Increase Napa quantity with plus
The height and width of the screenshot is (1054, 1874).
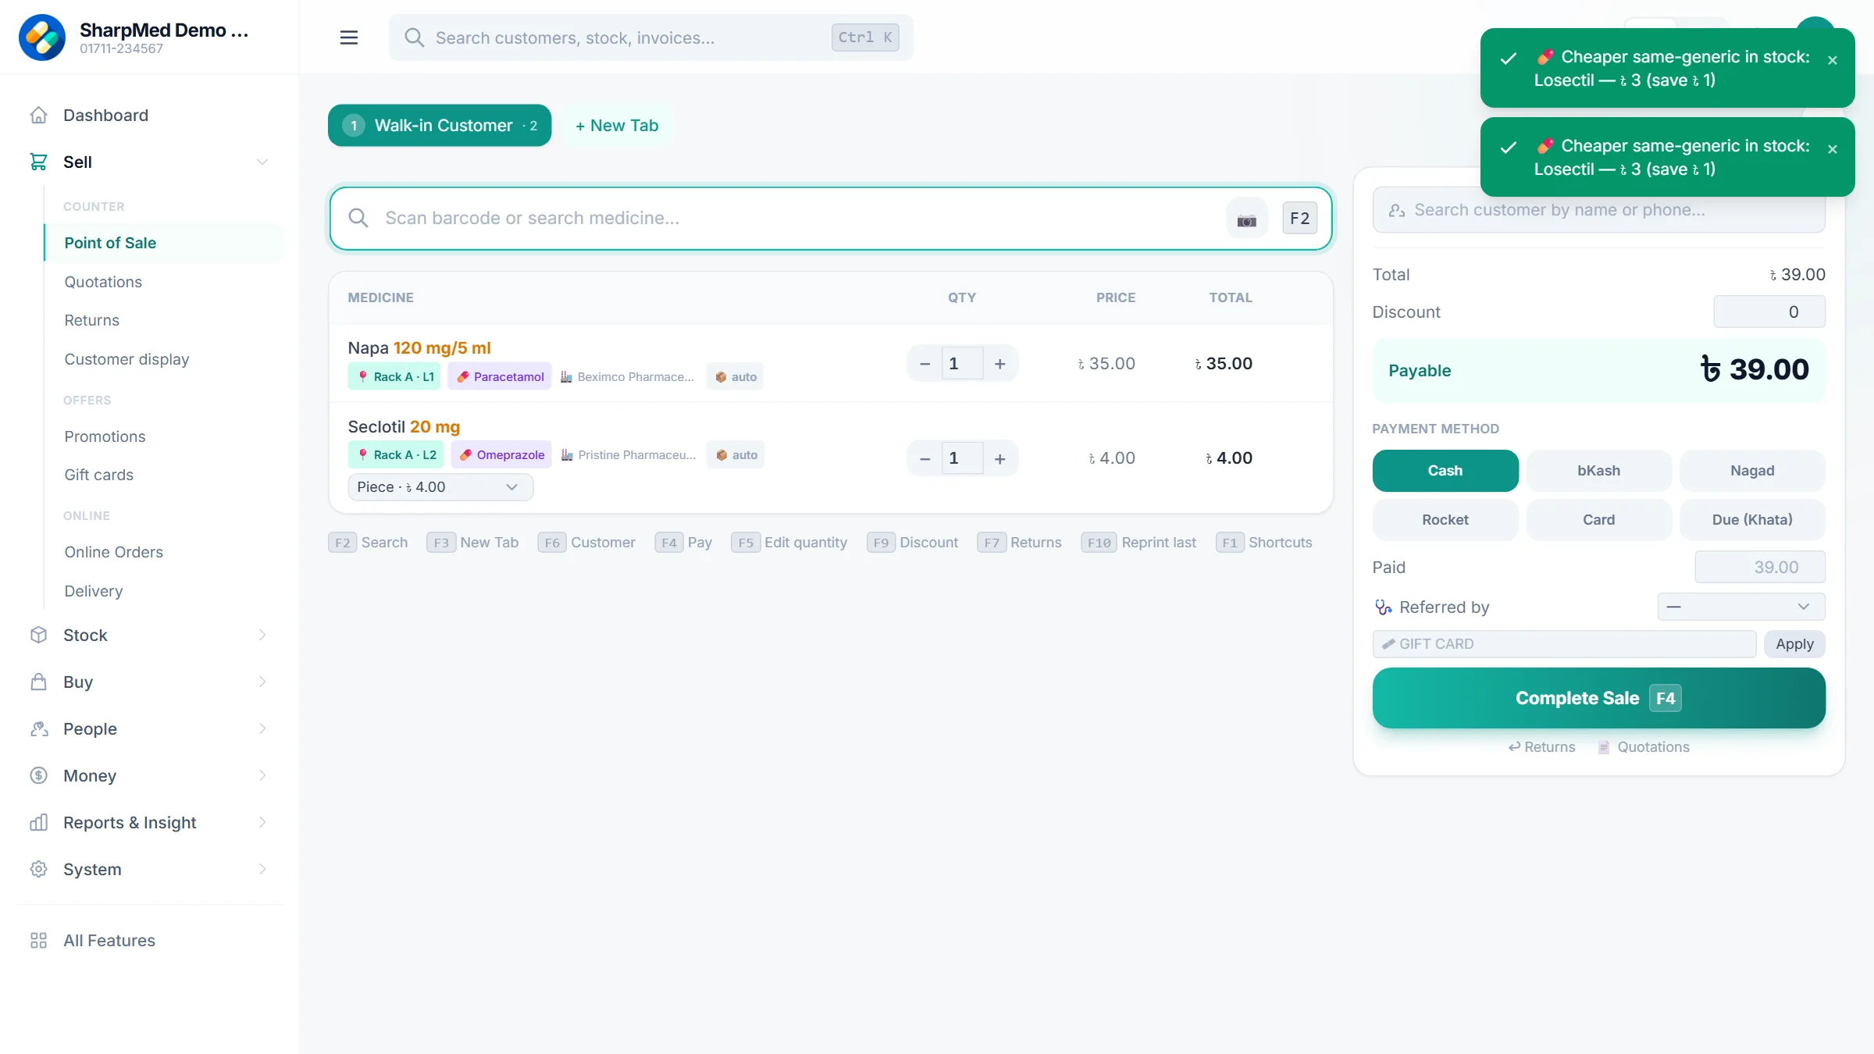coord(1000,364)
